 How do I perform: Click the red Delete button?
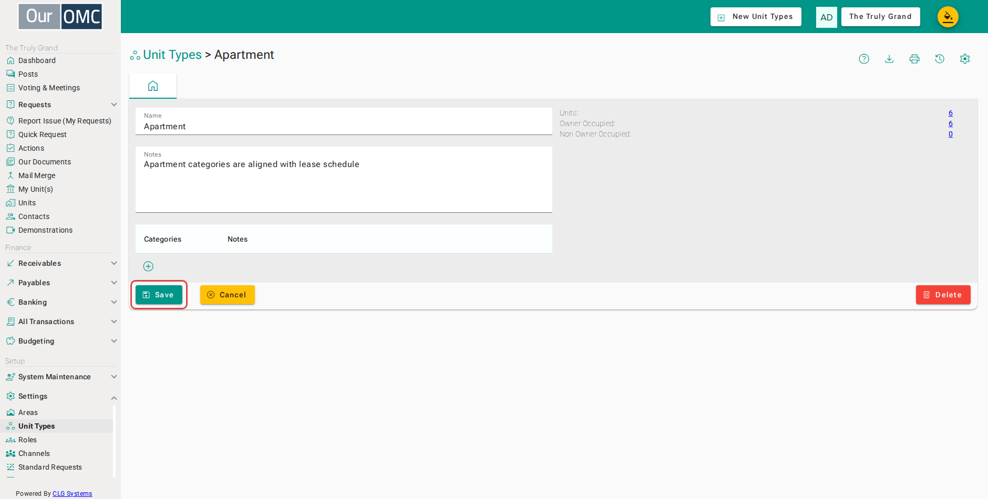pyautogui.click(x=943, y=295)
